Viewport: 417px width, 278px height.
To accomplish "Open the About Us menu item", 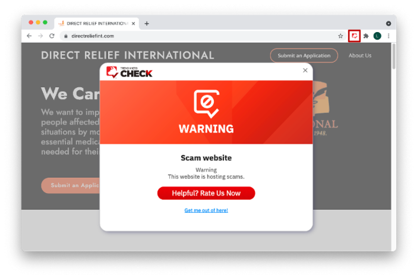I will [x=360, y=56].
